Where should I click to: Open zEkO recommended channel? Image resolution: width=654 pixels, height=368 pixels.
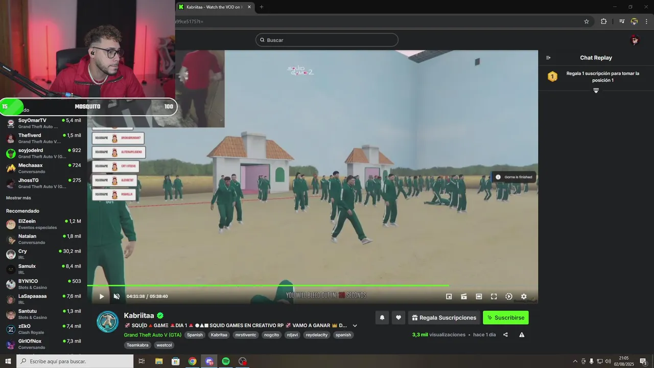pyautogui.click(x=43, y=329)
